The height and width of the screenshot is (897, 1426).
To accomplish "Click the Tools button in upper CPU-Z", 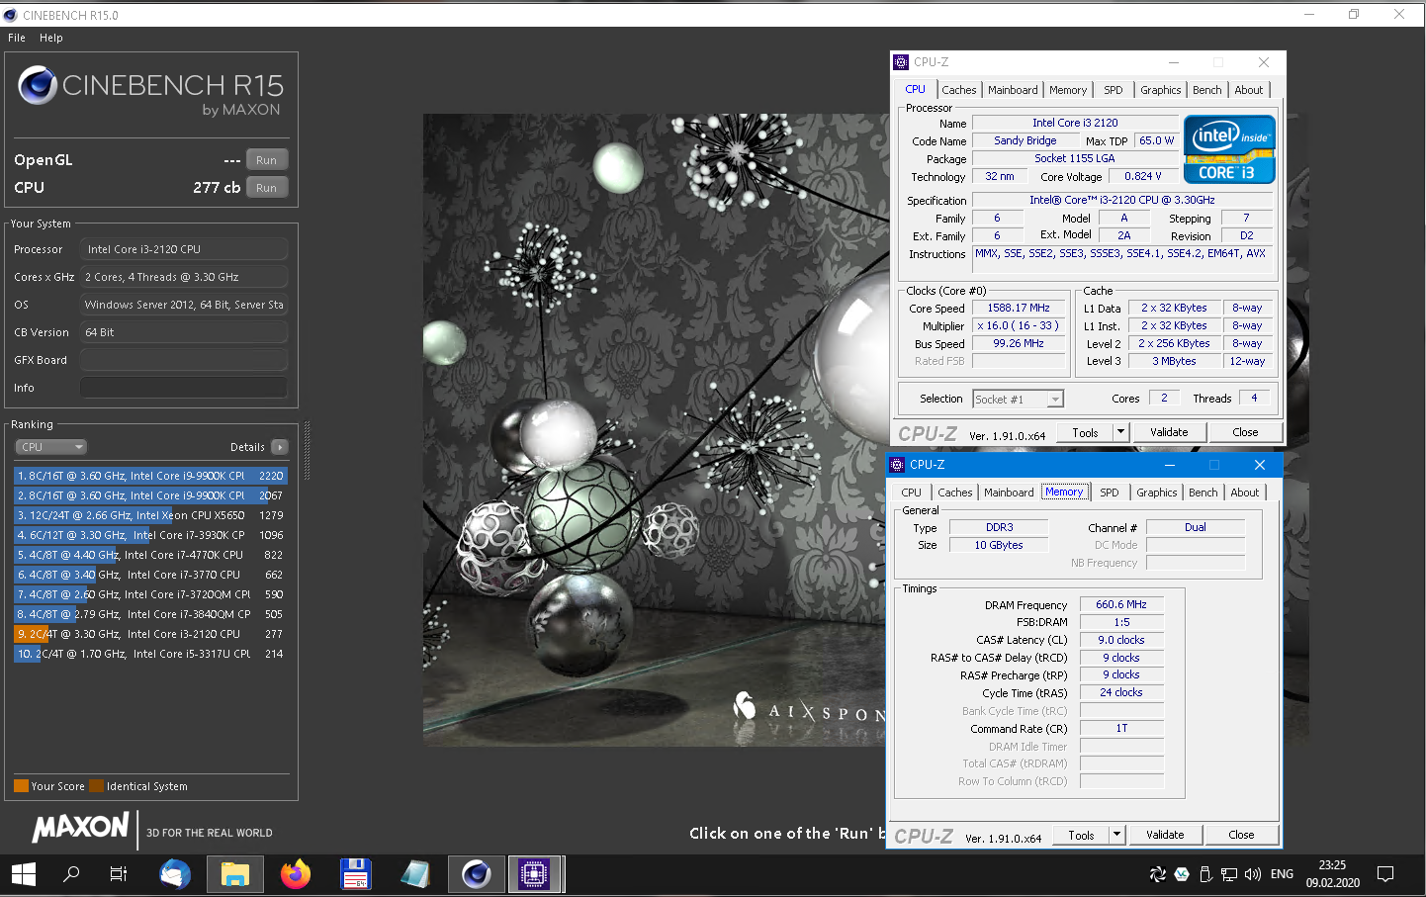I will [1085, 432].
